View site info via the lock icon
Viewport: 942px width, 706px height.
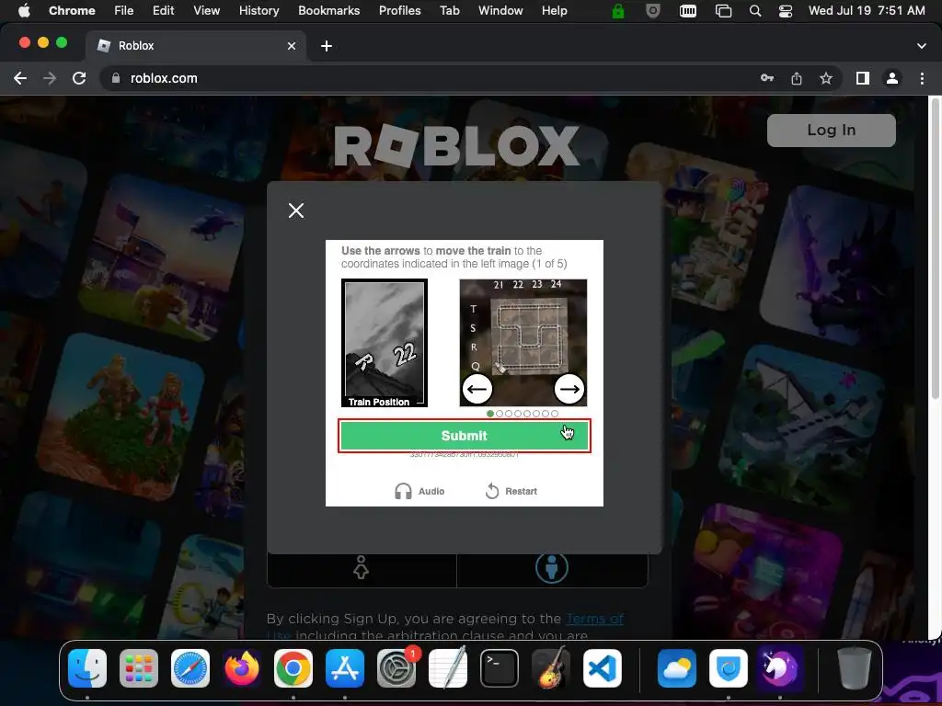116,78
